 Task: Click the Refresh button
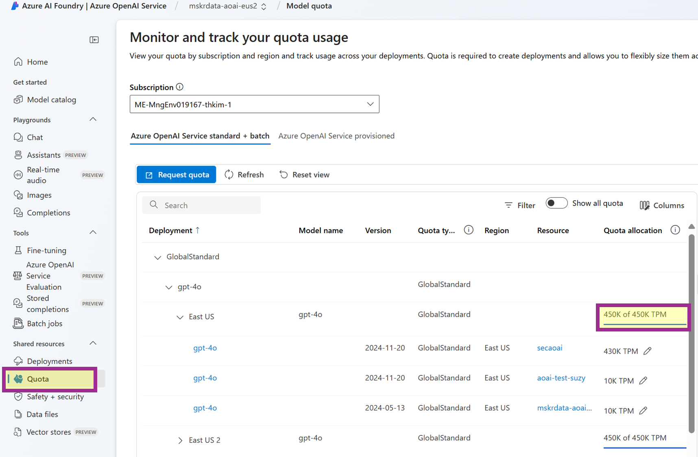click(x=244, y=175)
